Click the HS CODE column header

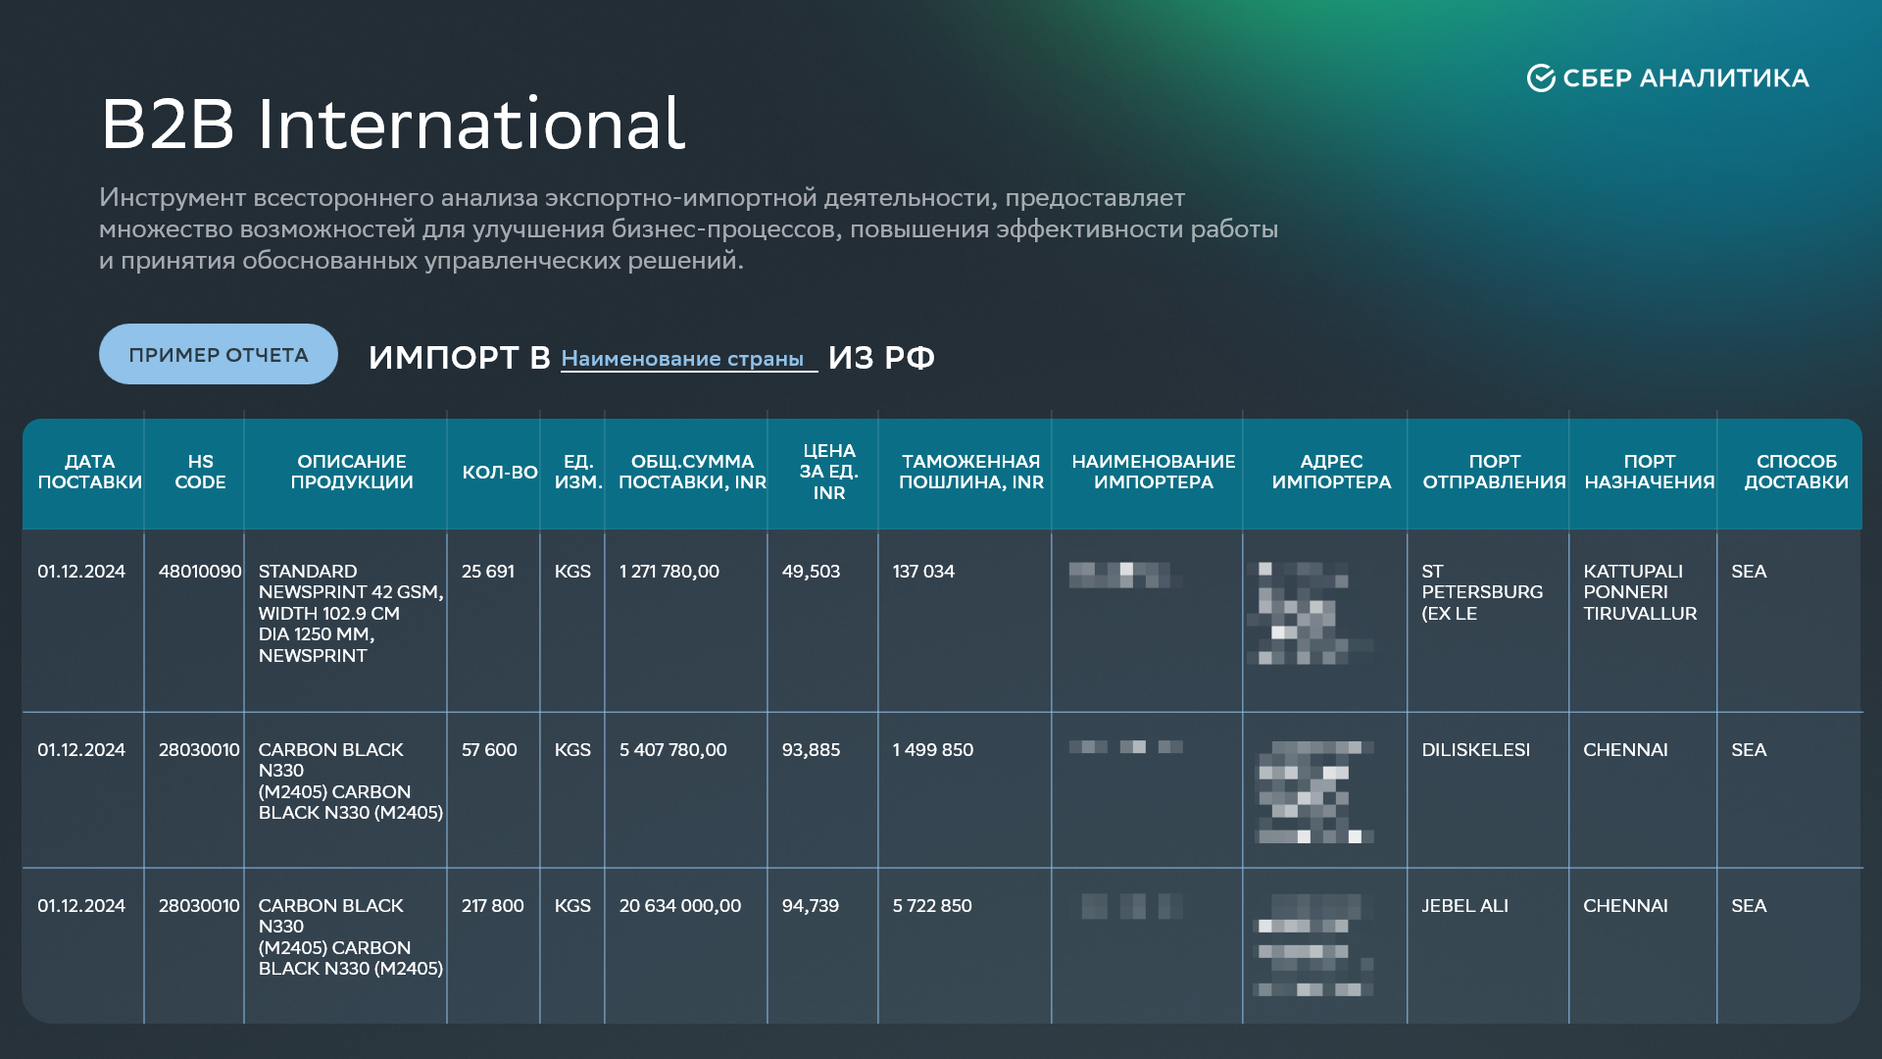tap(200, 472)
